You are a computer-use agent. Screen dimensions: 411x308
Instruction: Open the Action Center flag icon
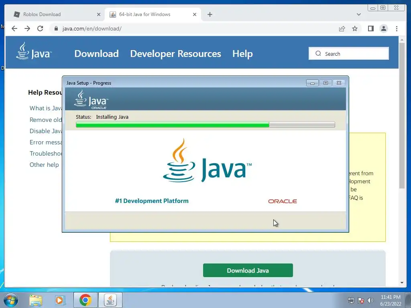(361, 300)
